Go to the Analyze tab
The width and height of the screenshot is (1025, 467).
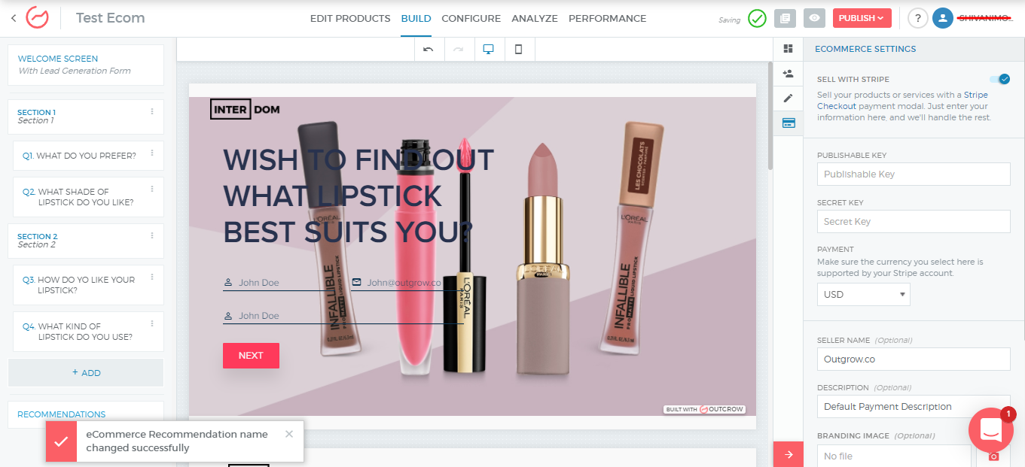point(535,18)
